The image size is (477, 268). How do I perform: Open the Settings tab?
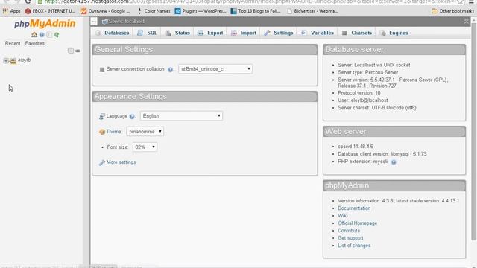coord(278,33)
